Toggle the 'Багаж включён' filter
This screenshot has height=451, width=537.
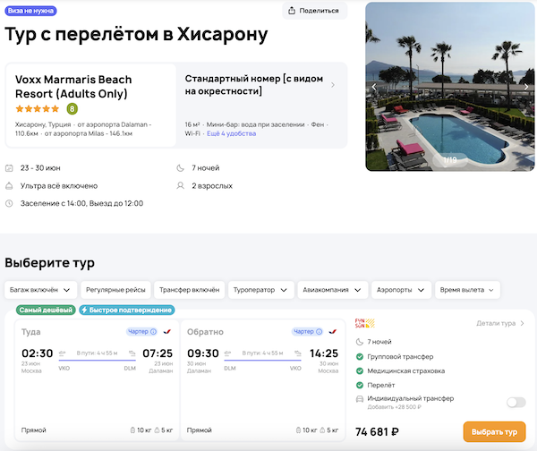(x=39, y=290)
